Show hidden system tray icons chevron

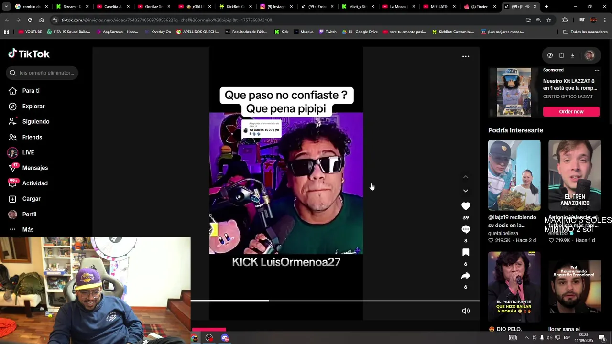pos(526,338)
